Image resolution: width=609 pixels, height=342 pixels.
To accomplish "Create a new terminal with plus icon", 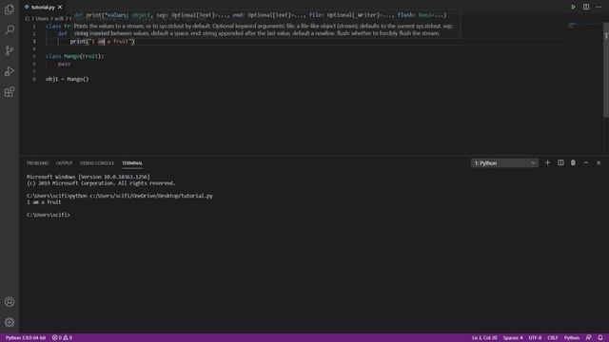I will pyautogui.click(x=548, y=162).
